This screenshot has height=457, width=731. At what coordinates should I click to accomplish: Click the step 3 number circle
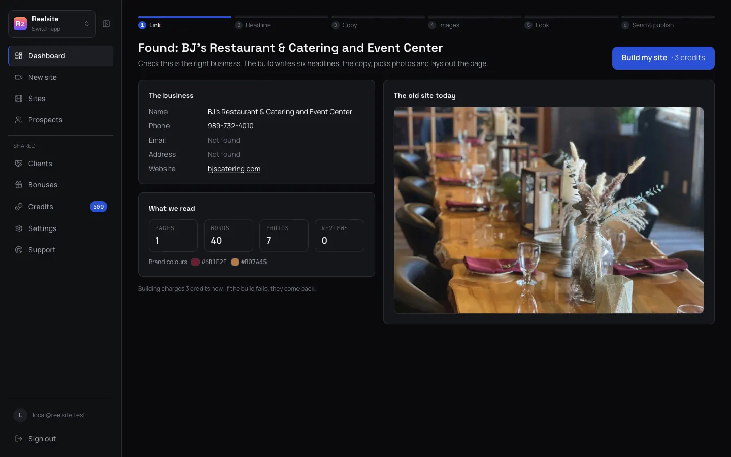pyautogui.click(x=336, y=25)
